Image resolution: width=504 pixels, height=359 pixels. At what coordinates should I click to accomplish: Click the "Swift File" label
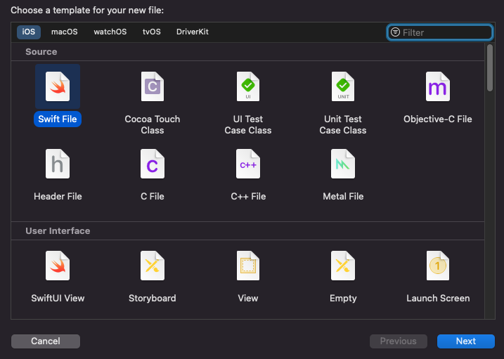pyautogui.click(x=58, y=119)
